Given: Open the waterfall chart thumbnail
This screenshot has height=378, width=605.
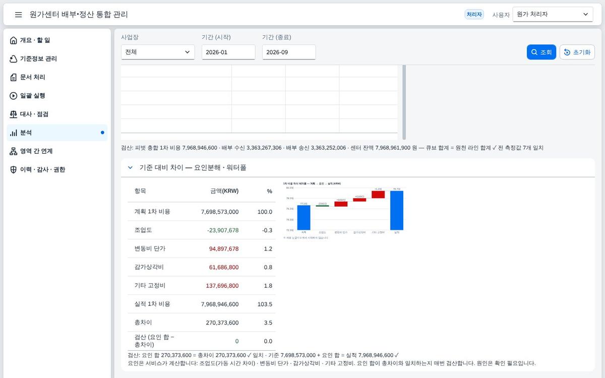Looking at the screenshot, I should point(343,210).
